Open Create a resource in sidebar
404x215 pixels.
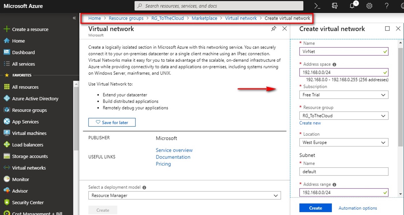(30, 29)
